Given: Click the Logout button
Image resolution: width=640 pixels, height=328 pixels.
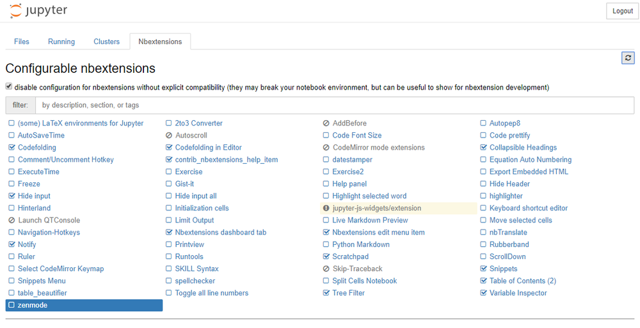Looking at the screenshot, I should pos(622,11).
